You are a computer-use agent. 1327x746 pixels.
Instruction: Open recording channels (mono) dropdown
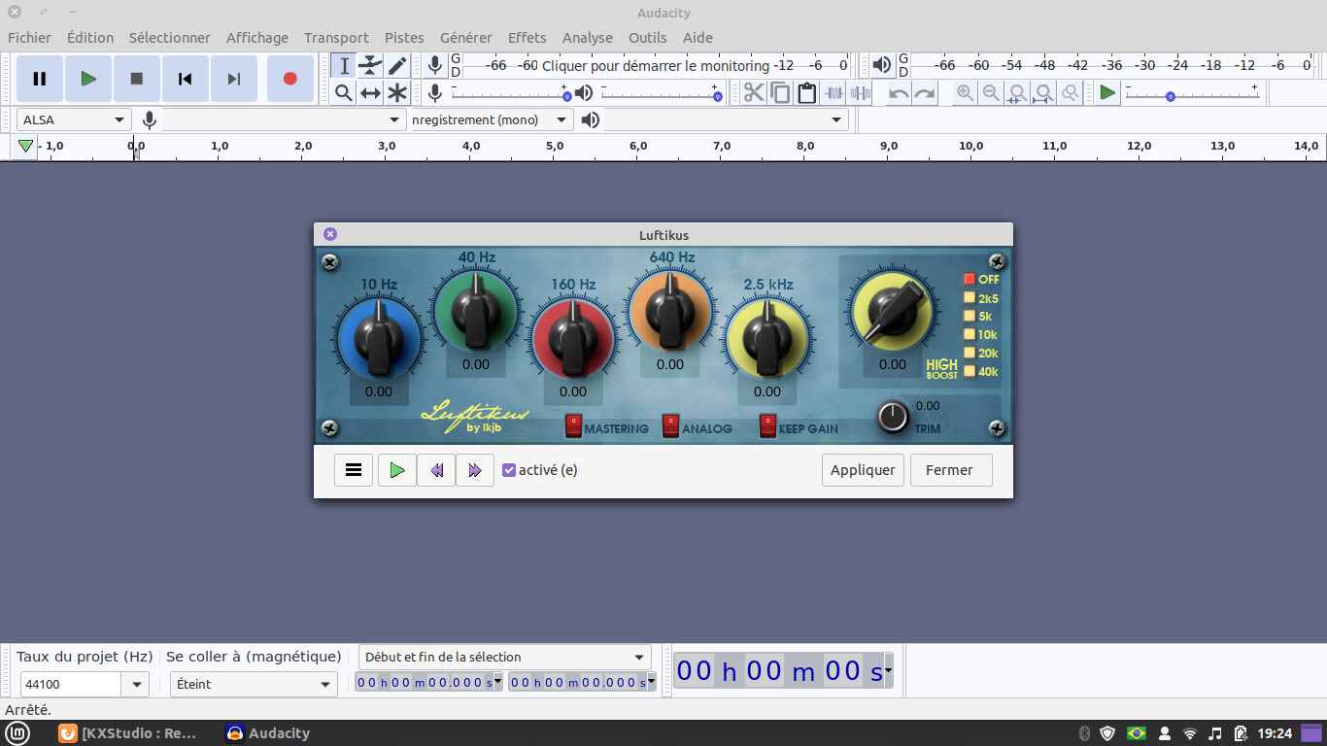coord(492,119)
